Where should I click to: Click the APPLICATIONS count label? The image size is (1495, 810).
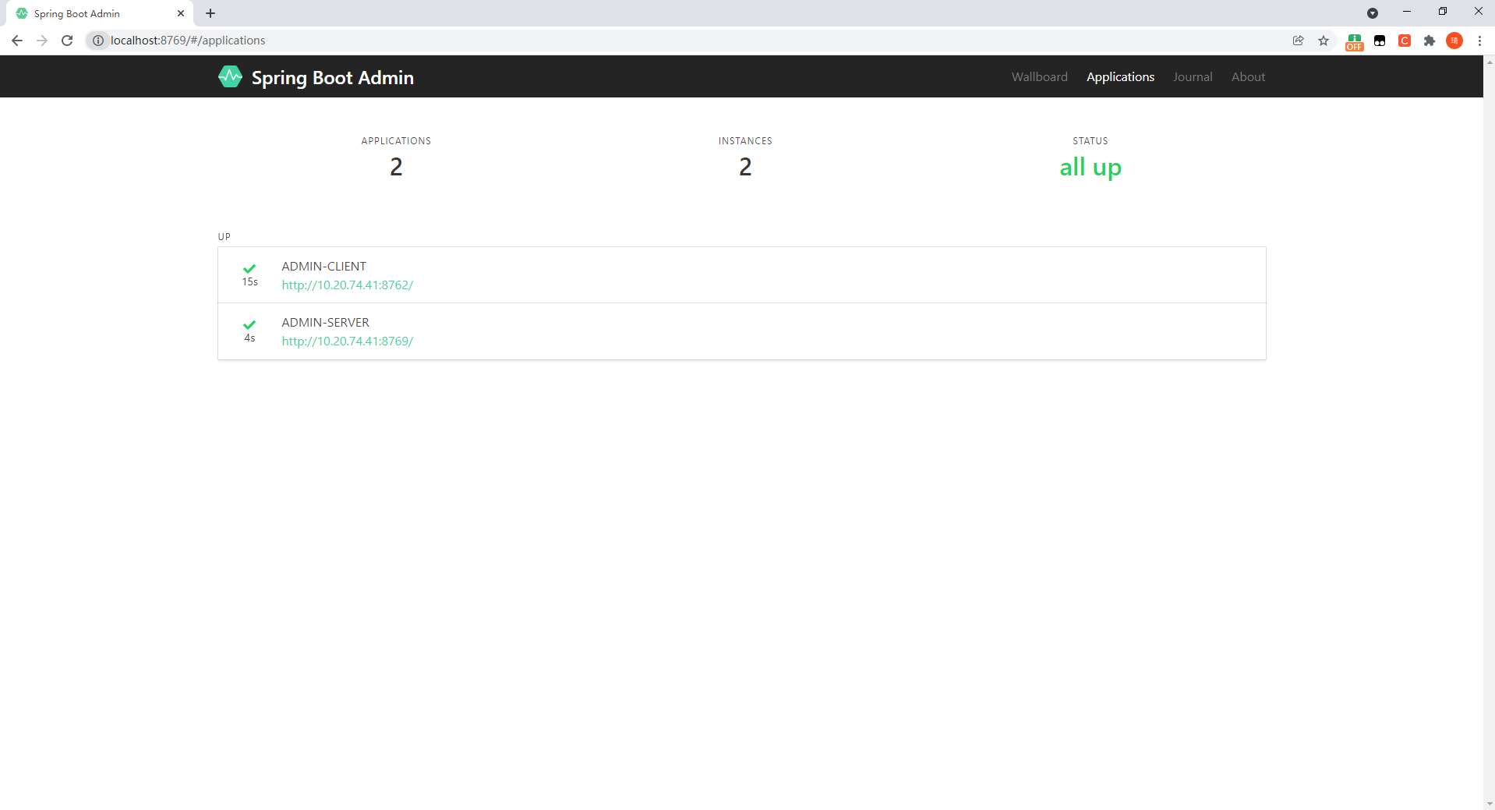point(396,141)
